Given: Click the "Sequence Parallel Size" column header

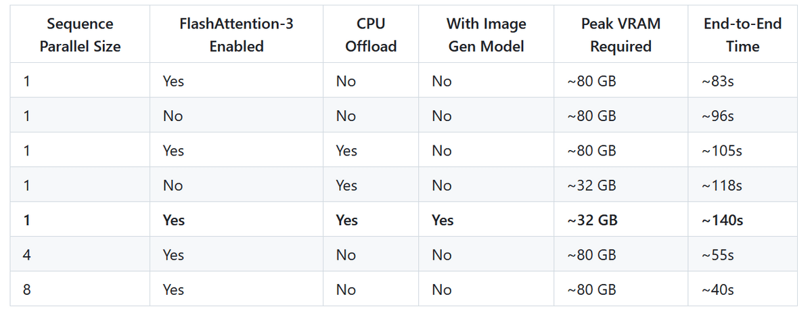Looking at the screenshot, I should pyautogui.click(x=80, y=35).
